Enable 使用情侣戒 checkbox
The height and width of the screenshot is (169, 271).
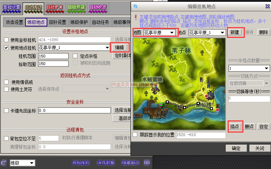click(6, 82)
